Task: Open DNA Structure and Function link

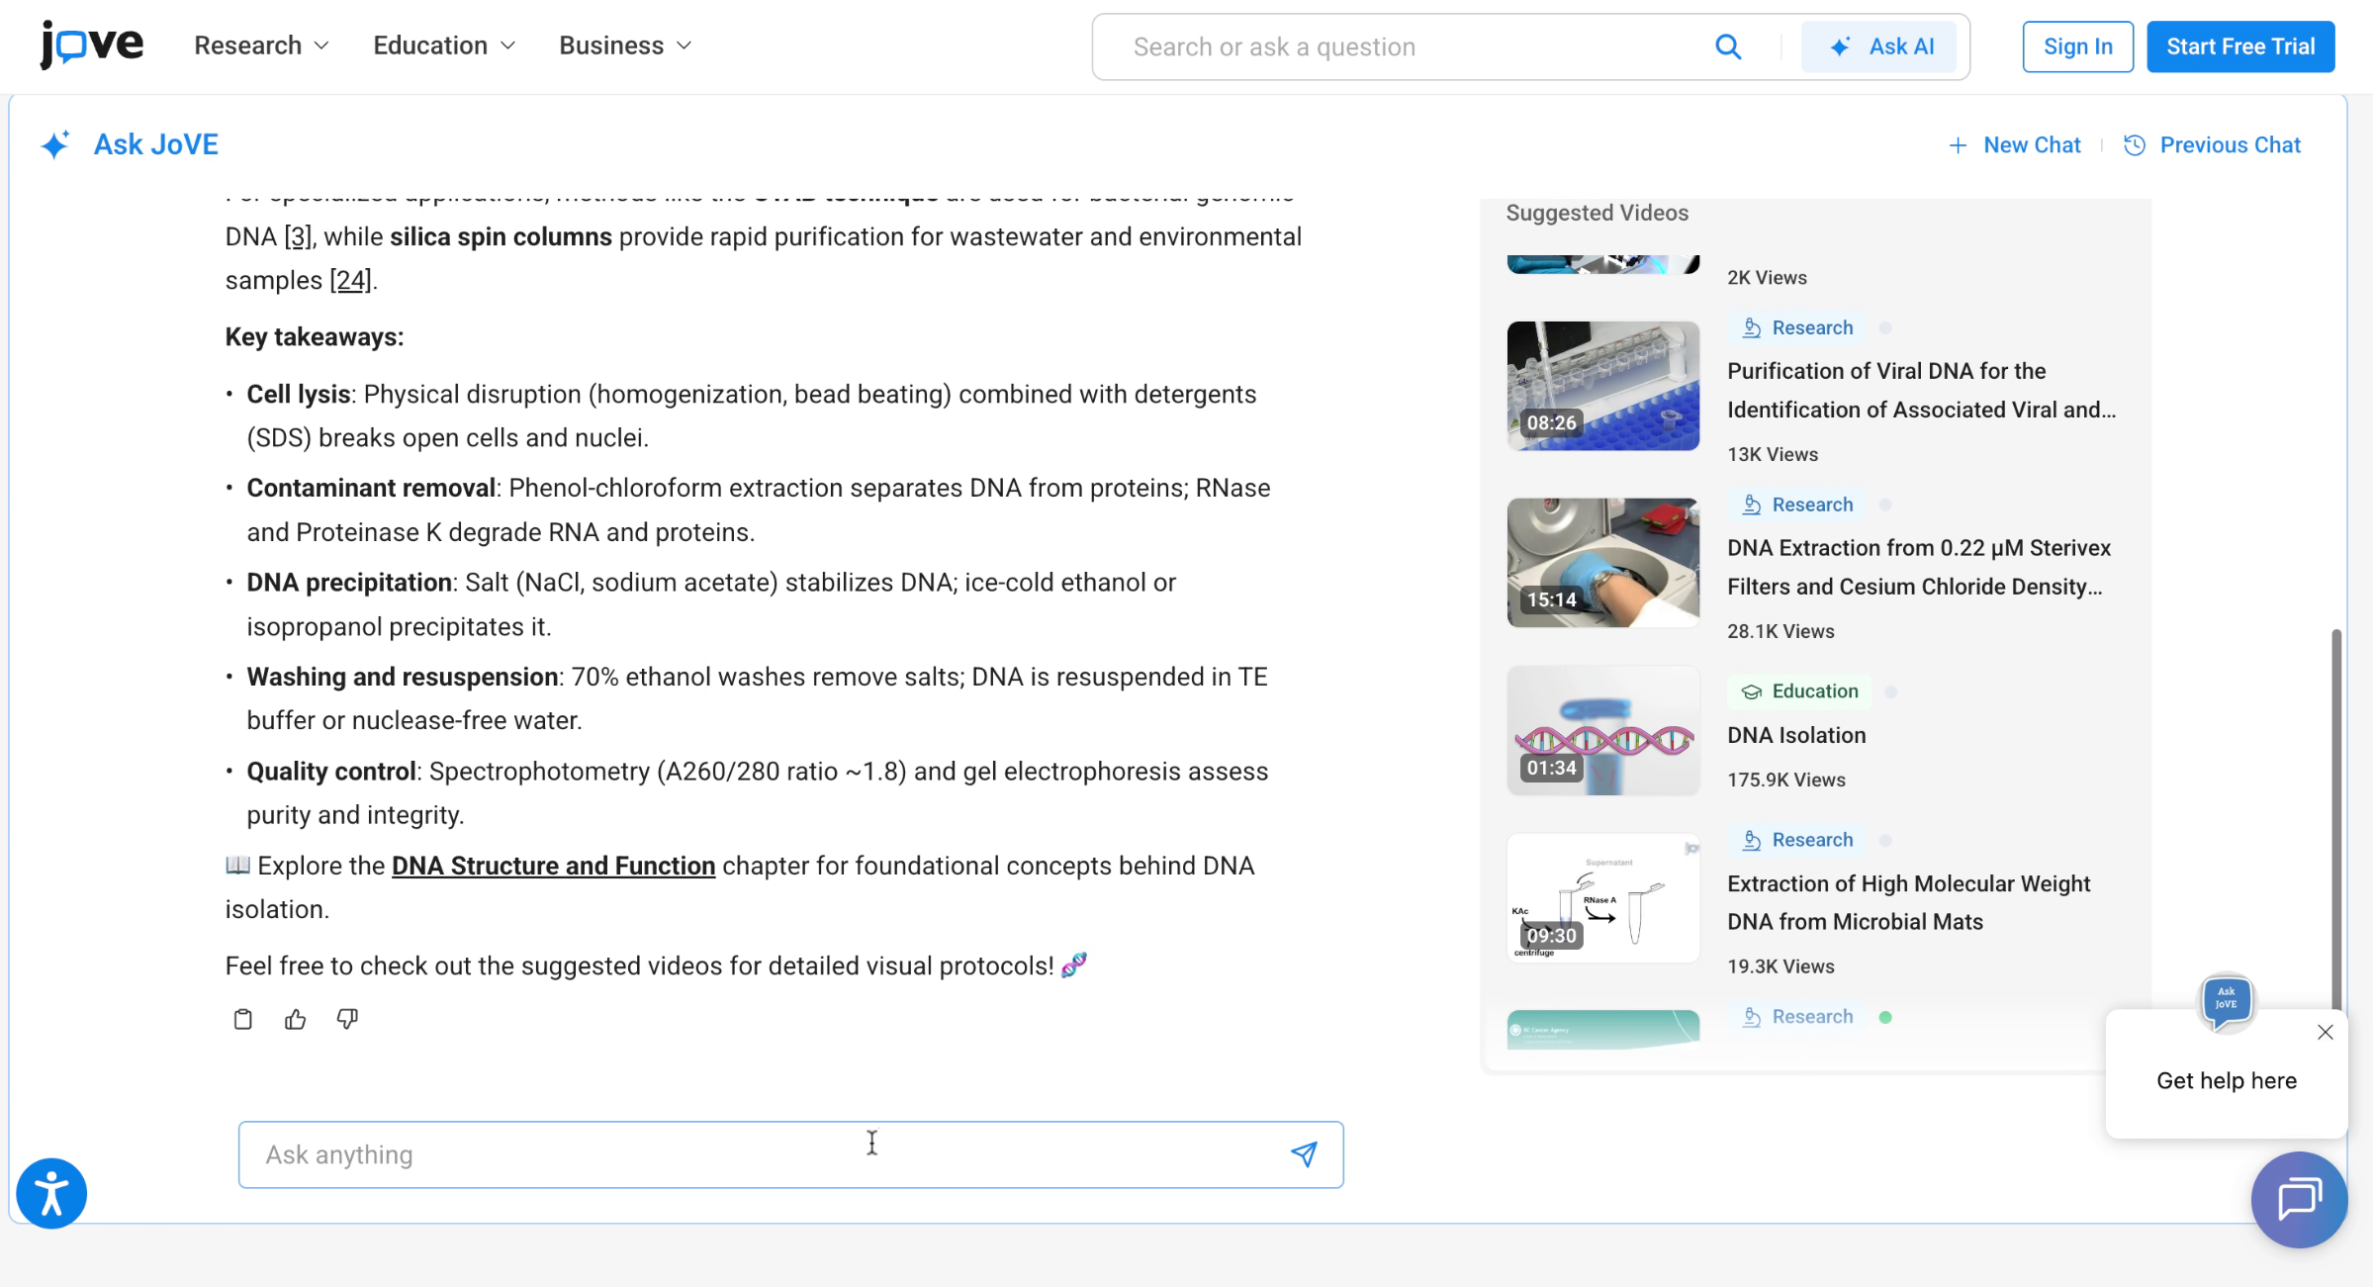Action: [x=553, y=866]
